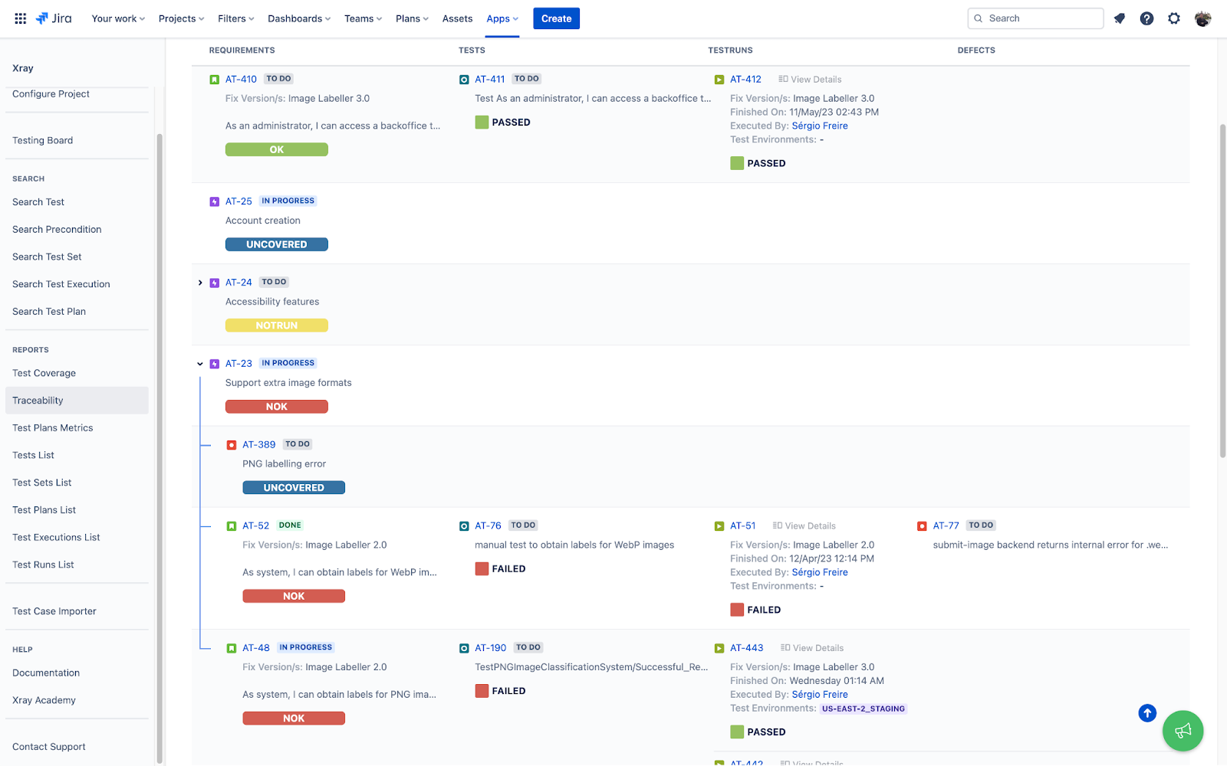The width and height of the screenshot is (1227, 766).
Task: Select Test Coverage in the reports sidebar
Action: click(44, 373)
